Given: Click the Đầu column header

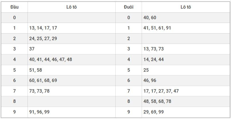Looking at the screenshot, I should click(14, 7).
